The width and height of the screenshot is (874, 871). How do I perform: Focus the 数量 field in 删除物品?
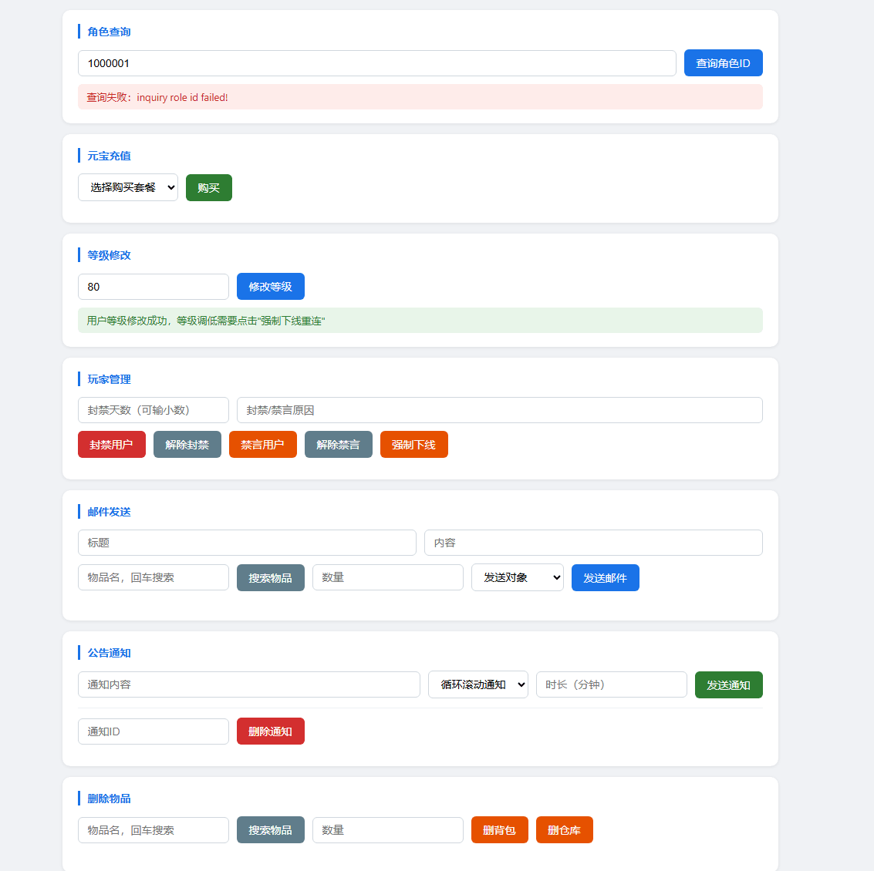click(x=388, y=830)
